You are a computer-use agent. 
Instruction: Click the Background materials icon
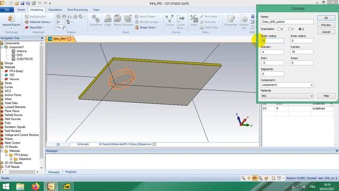point(26,16)
